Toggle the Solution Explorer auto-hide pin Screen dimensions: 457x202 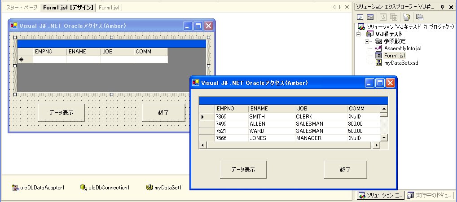pos(442,7)
